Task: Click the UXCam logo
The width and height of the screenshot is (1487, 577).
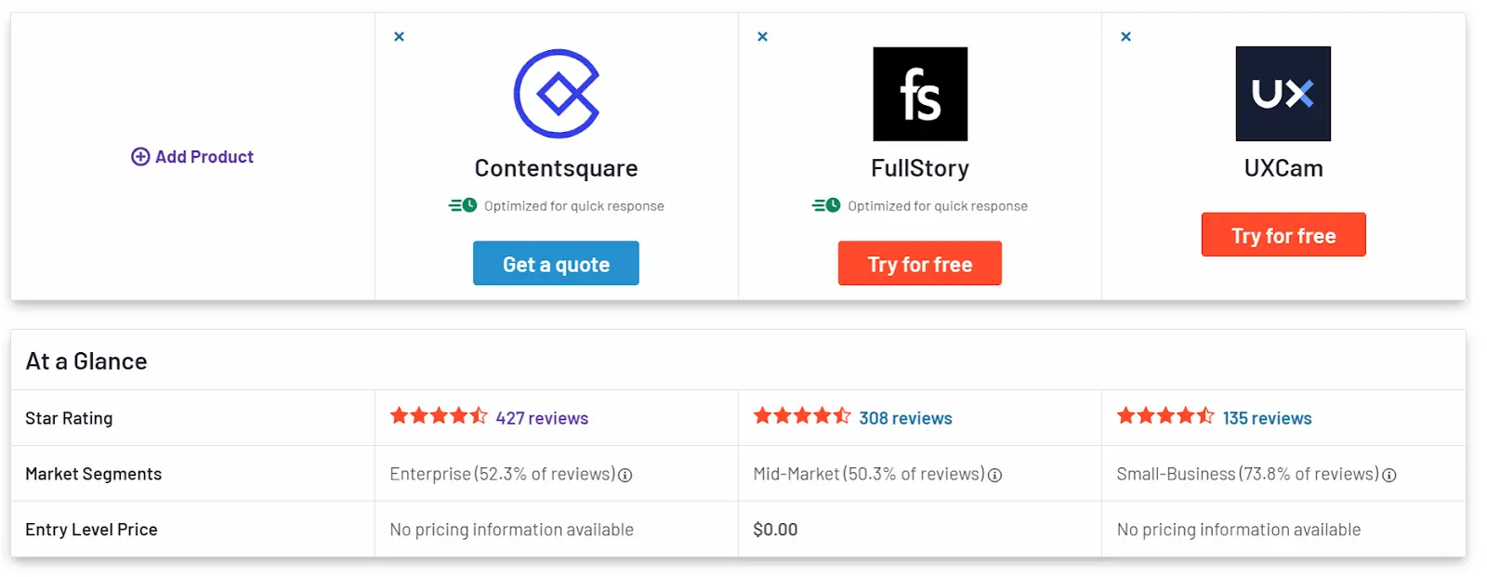Action: (x=1283, y=94)
